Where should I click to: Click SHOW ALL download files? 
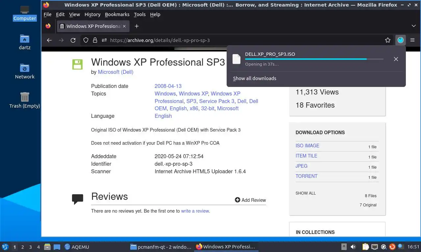point(306,193)
